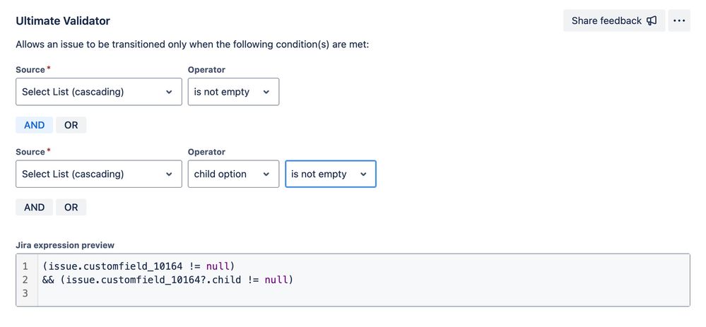The height and width of the screenshot is (327, 706).
Task: Click the megaphone icon in Share feedback
Action: [652, 20]
